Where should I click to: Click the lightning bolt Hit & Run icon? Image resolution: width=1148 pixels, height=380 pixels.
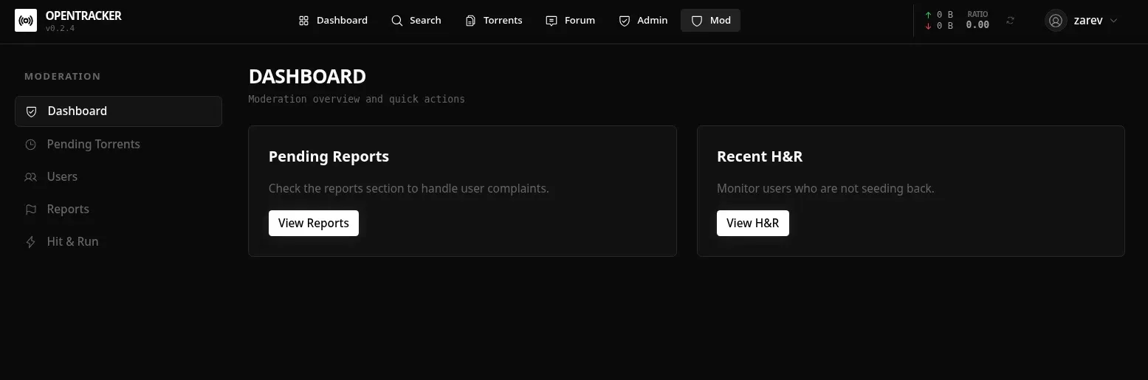(x=31, y=242)
